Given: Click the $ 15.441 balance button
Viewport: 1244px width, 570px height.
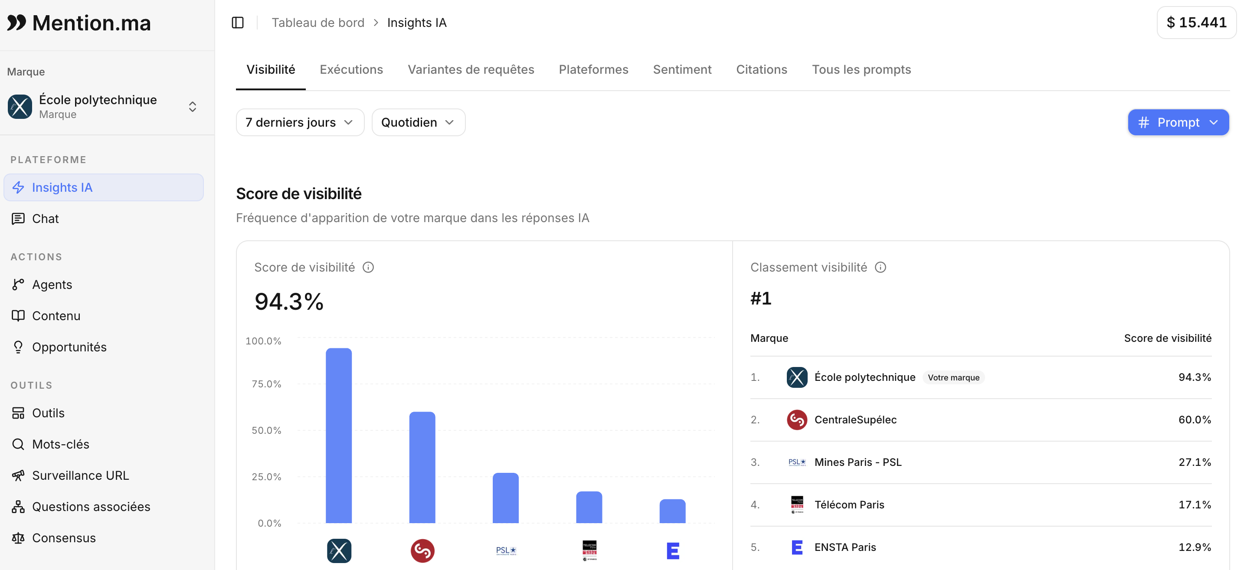Looking at the screenshot, I should (x=1196, y=23).
